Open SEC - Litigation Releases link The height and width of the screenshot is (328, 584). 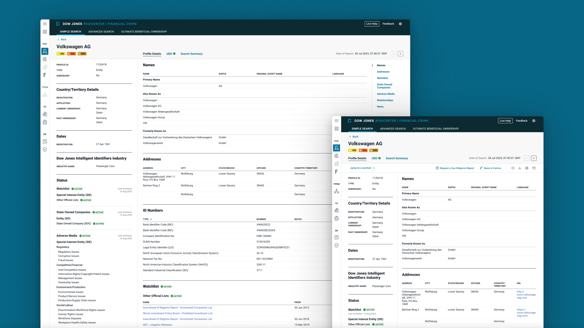click(157, 325)
